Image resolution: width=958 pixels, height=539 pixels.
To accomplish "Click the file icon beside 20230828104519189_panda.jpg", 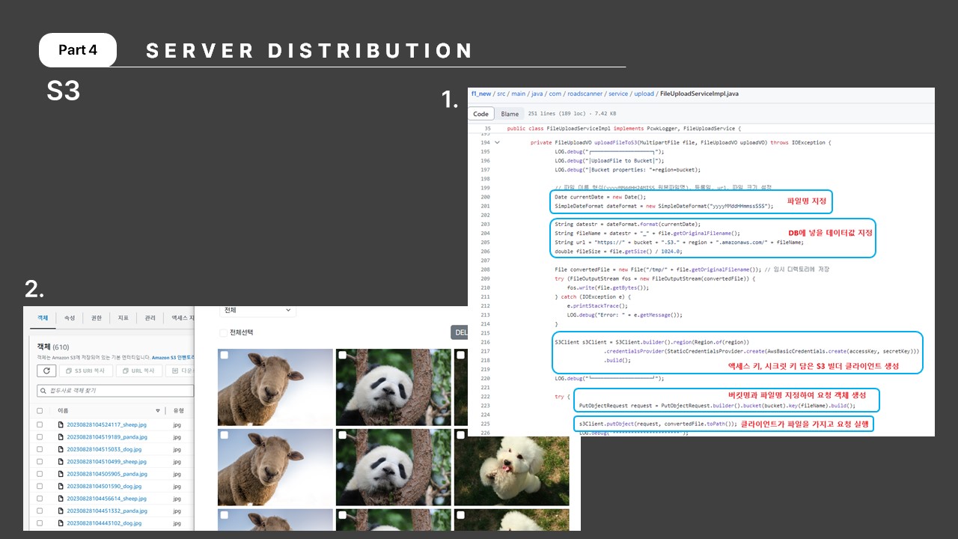I will (x=61, y=437).
